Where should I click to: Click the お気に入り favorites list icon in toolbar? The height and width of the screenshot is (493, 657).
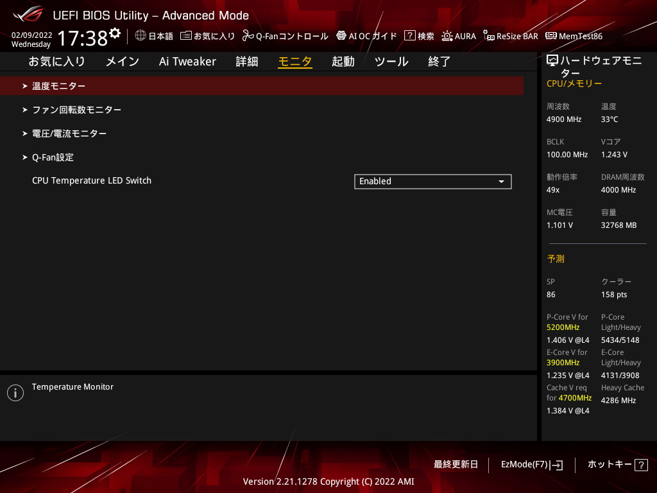point(185,36)
